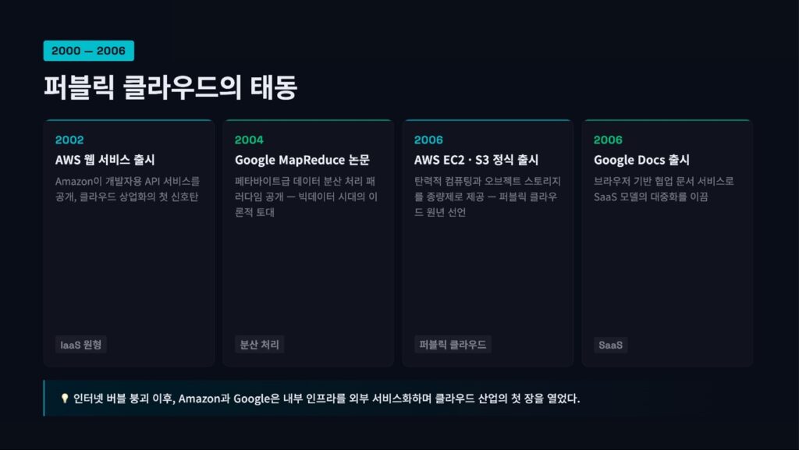Click the Google Docs 출시 heading
Viewport: 799px width, 450px height.
641,160
